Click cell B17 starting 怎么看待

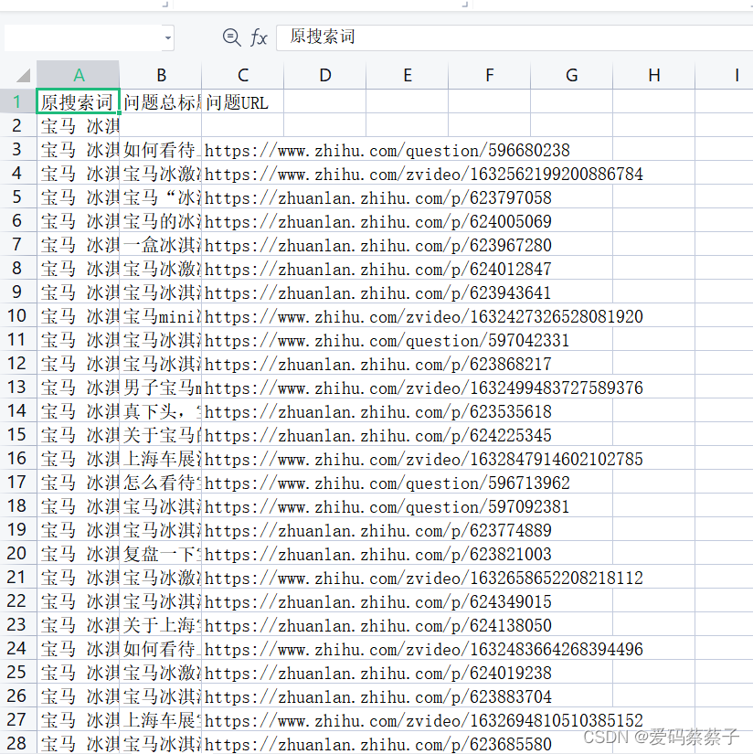(x=161, y=482)
